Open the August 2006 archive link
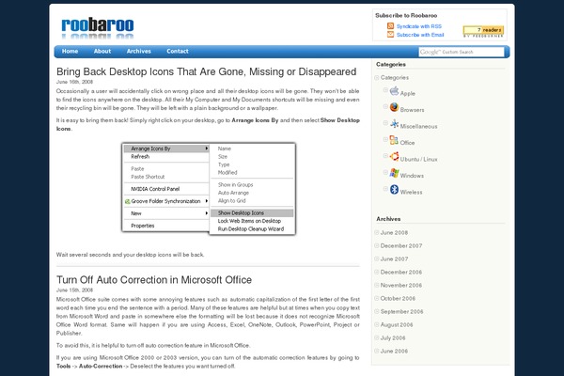564x376 pixels. pyautogui.click(x=397, y=325)
